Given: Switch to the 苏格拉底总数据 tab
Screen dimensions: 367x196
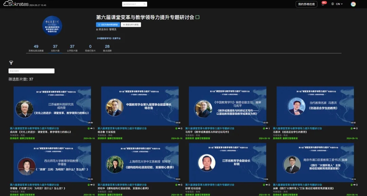Looking at the screenshot, I should coord(36,48).
